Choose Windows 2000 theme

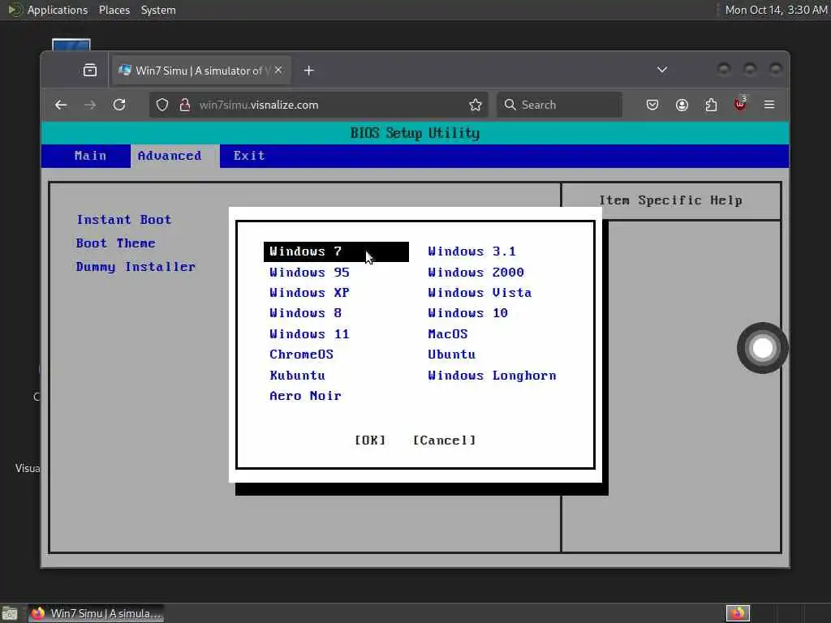476,273
